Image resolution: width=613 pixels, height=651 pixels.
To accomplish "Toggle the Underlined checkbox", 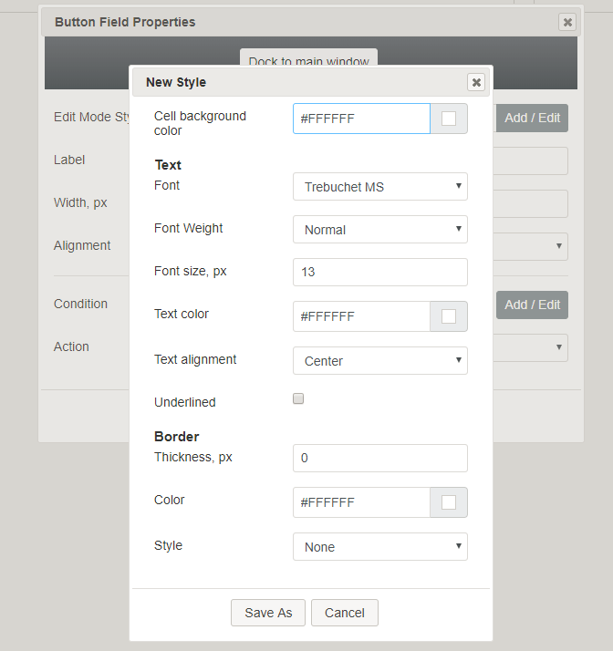I will 298,399.
